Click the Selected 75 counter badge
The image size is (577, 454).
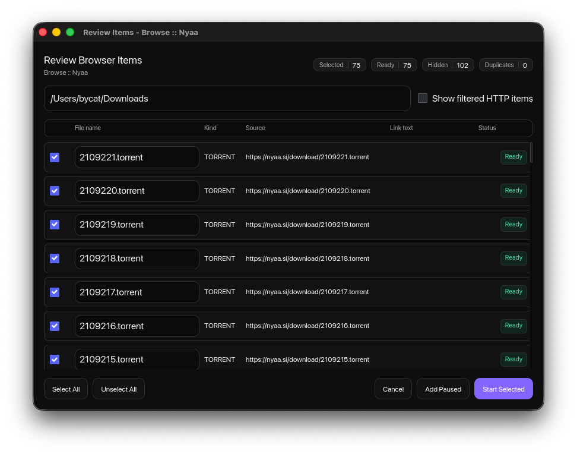[x=340, y=65]
